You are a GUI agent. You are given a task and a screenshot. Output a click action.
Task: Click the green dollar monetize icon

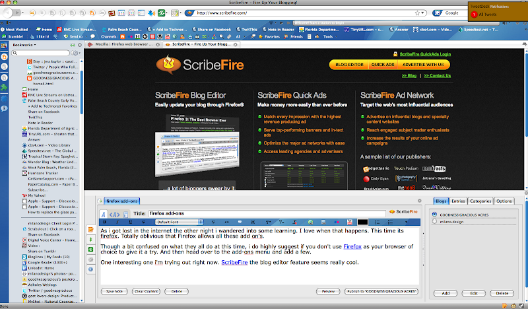[90, 240]
